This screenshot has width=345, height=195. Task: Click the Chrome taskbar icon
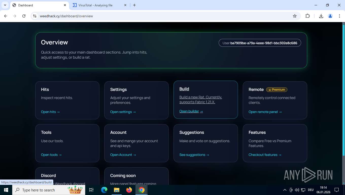[x=142, y=190]
